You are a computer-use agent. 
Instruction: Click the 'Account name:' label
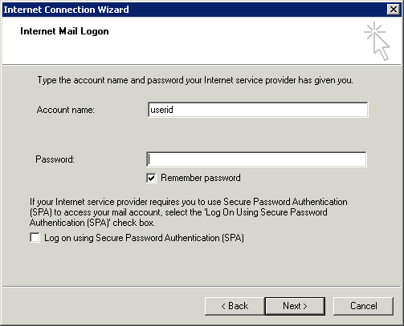click(66, 110)
